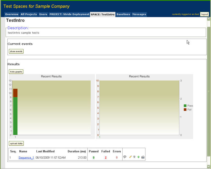Viewport: 211px width, 169px height.
Task: Click the Name column header
Action: (23, 151)
